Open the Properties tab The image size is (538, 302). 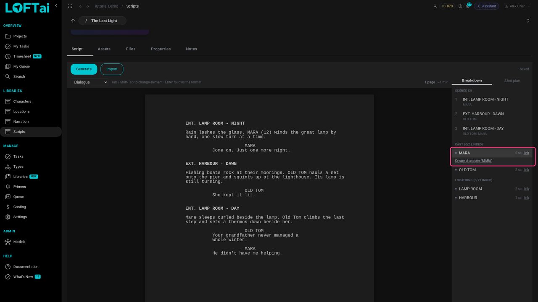[161, 49]
